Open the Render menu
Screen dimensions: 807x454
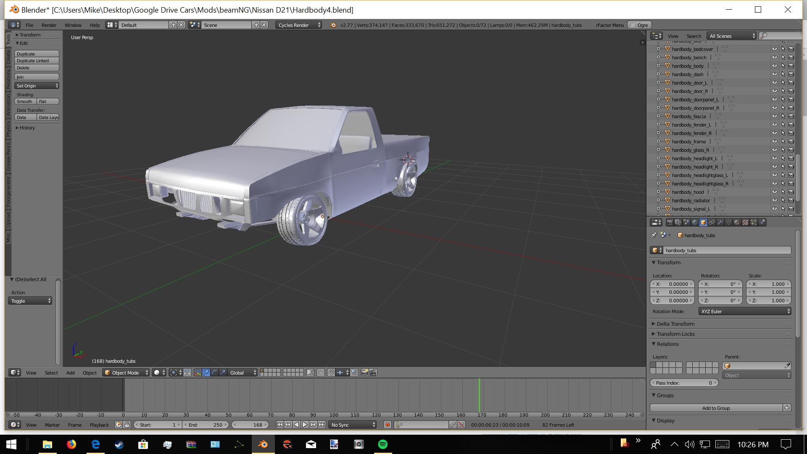(49, 25)
